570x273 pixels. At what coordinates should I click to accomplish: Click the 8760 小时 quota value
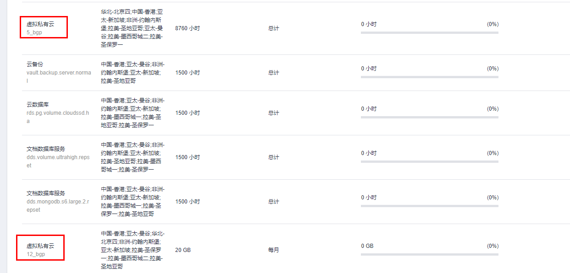pos(188,28)
